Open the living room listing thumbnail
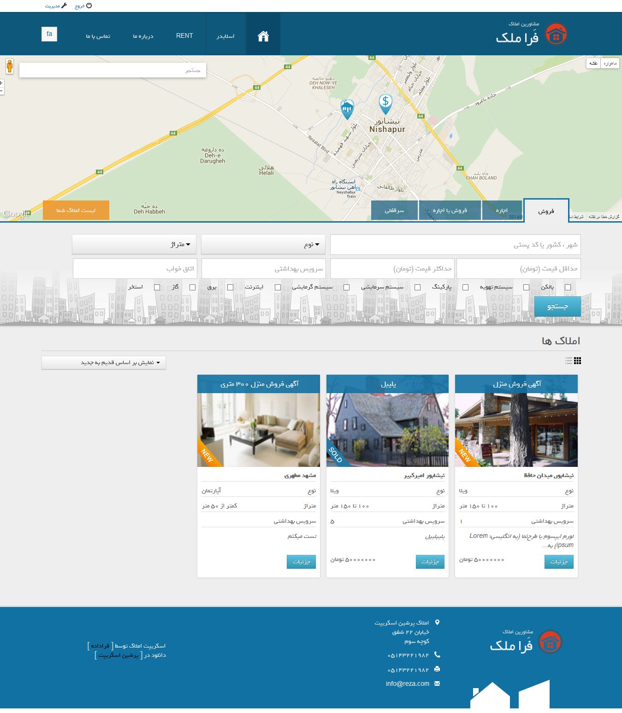Screen dimensions: 622x713 pos(259,430)
